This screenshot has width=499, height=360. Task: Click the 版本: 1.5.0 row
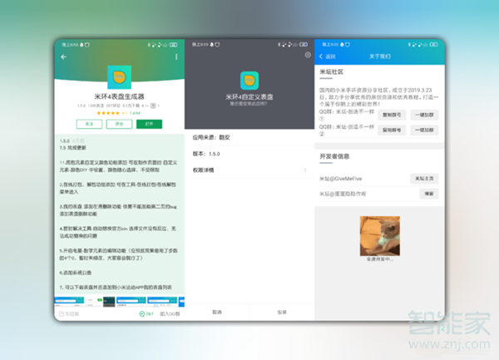(x=249, y=154)
